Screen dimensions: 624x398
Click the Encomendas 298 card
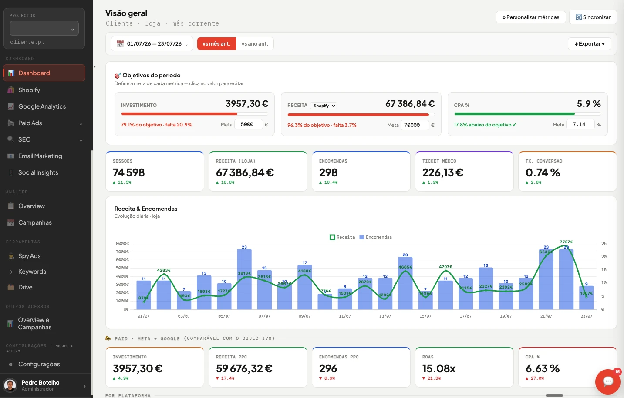(x=361, y=171)
